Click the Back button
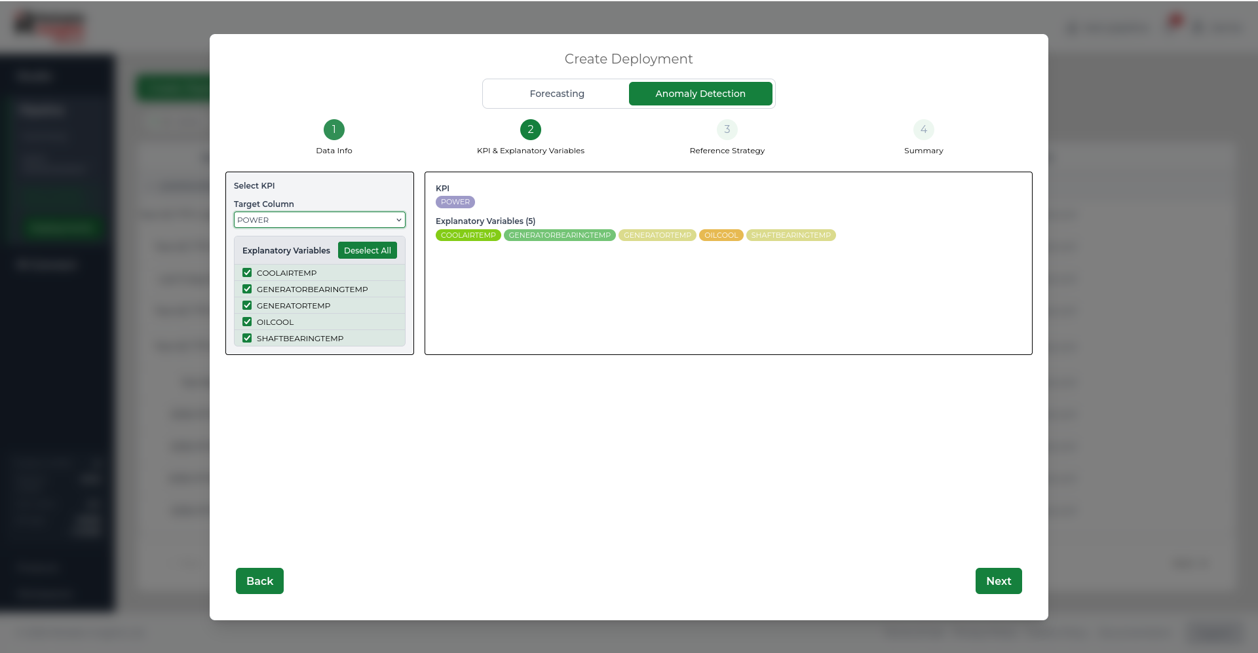Screen dimensions: 1258x653 (x=259, y=581)
